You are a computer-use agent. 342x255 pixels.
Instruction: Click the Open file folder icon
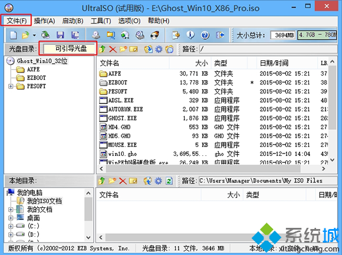25,35
